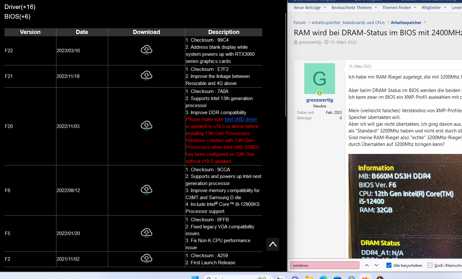
Task: Open File Explorer from the taskbar
Action: pos(309,277)
